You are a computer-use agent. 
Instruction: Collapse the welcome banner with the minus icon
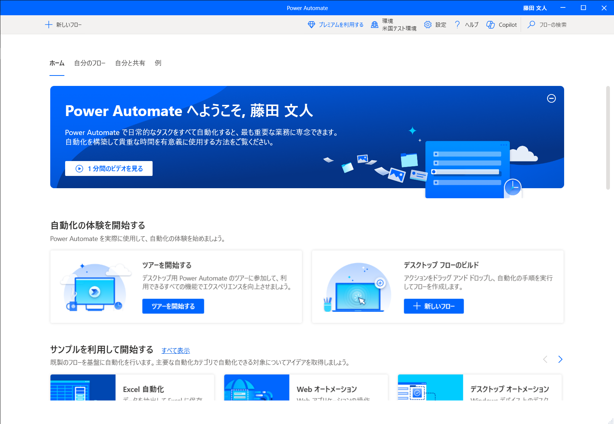551,99
